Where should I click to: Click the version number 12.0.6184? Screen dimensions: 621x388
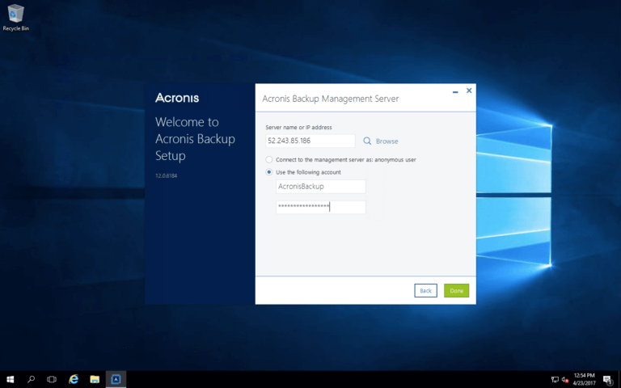(x=167, y=175)
